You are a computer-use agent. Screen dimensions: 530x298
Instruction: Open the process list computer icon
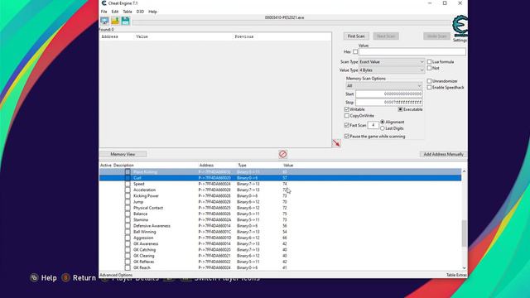coord(104,21)
